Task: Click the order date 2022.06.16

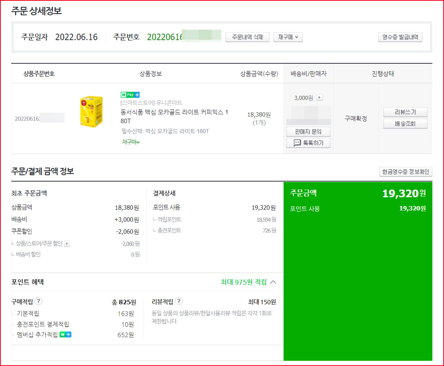Action: [76, 37]
